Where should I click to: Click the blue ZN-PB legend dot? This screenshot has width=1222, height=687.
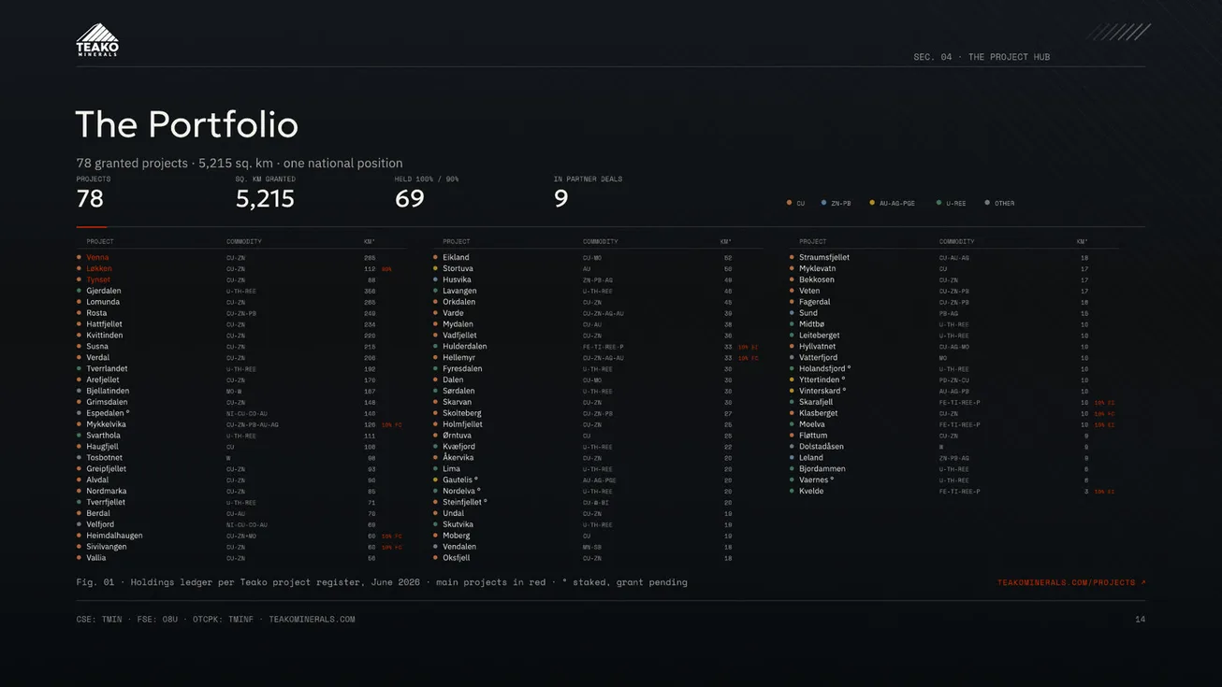coord(823,203)
